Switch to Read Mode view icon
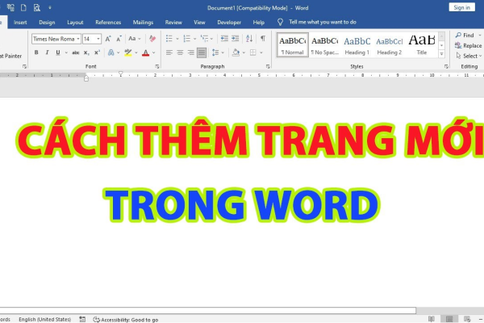 [432, 319]
